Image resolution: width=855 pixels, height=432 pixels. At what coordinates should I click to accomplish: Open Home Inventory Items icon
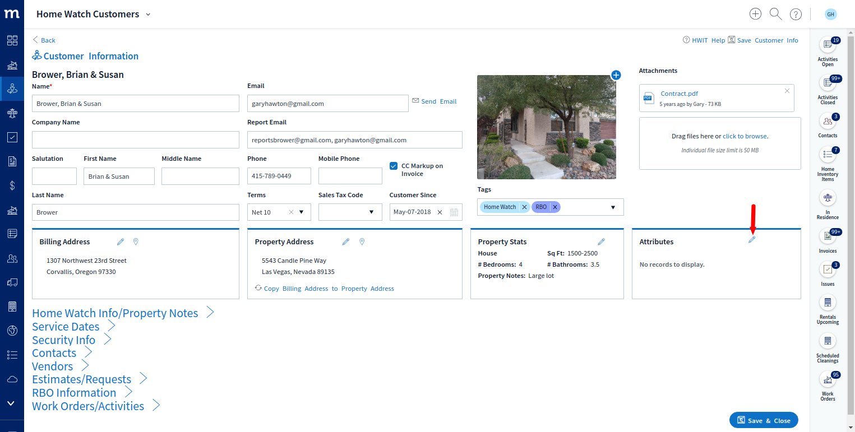[828, 154]
